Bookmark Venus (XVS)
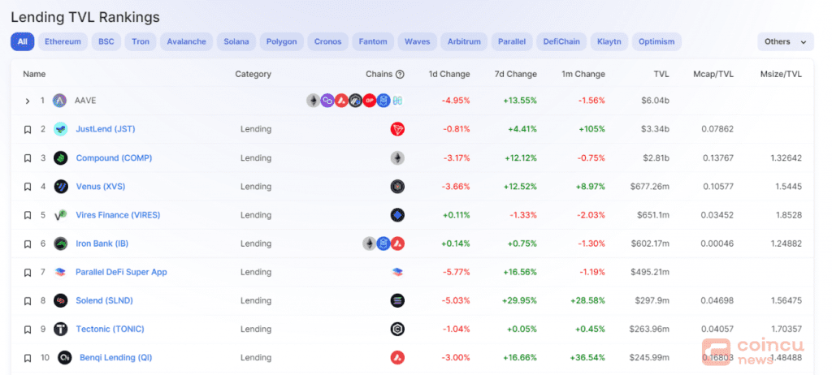The width and height of the screenshot is (832, 375). coord(28,187)
